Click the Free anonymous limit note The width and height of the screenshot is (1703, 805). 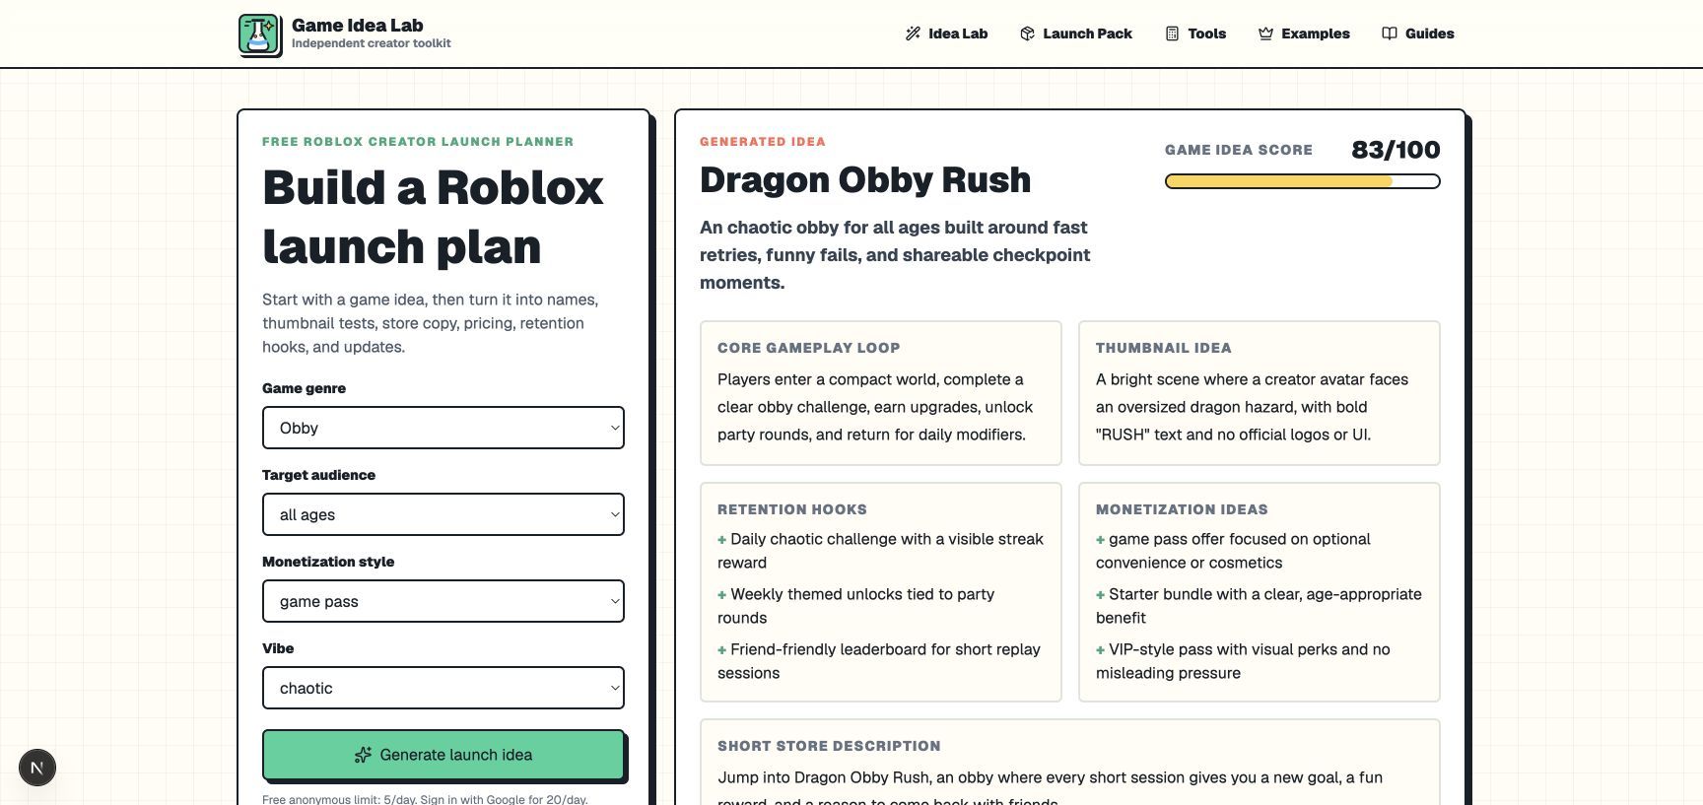click(425, 799)
